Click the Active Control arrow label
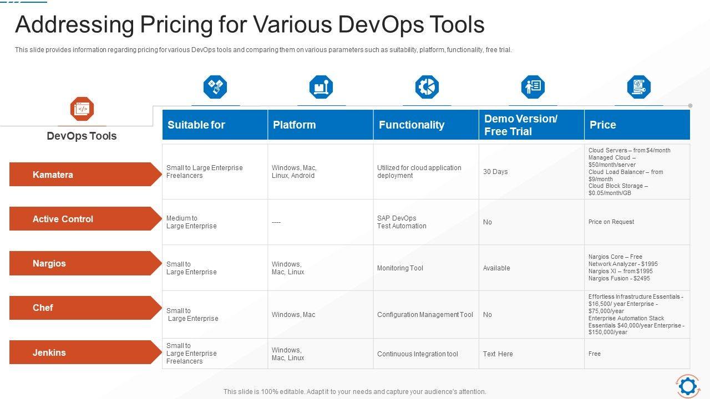 tap(85, 219)
